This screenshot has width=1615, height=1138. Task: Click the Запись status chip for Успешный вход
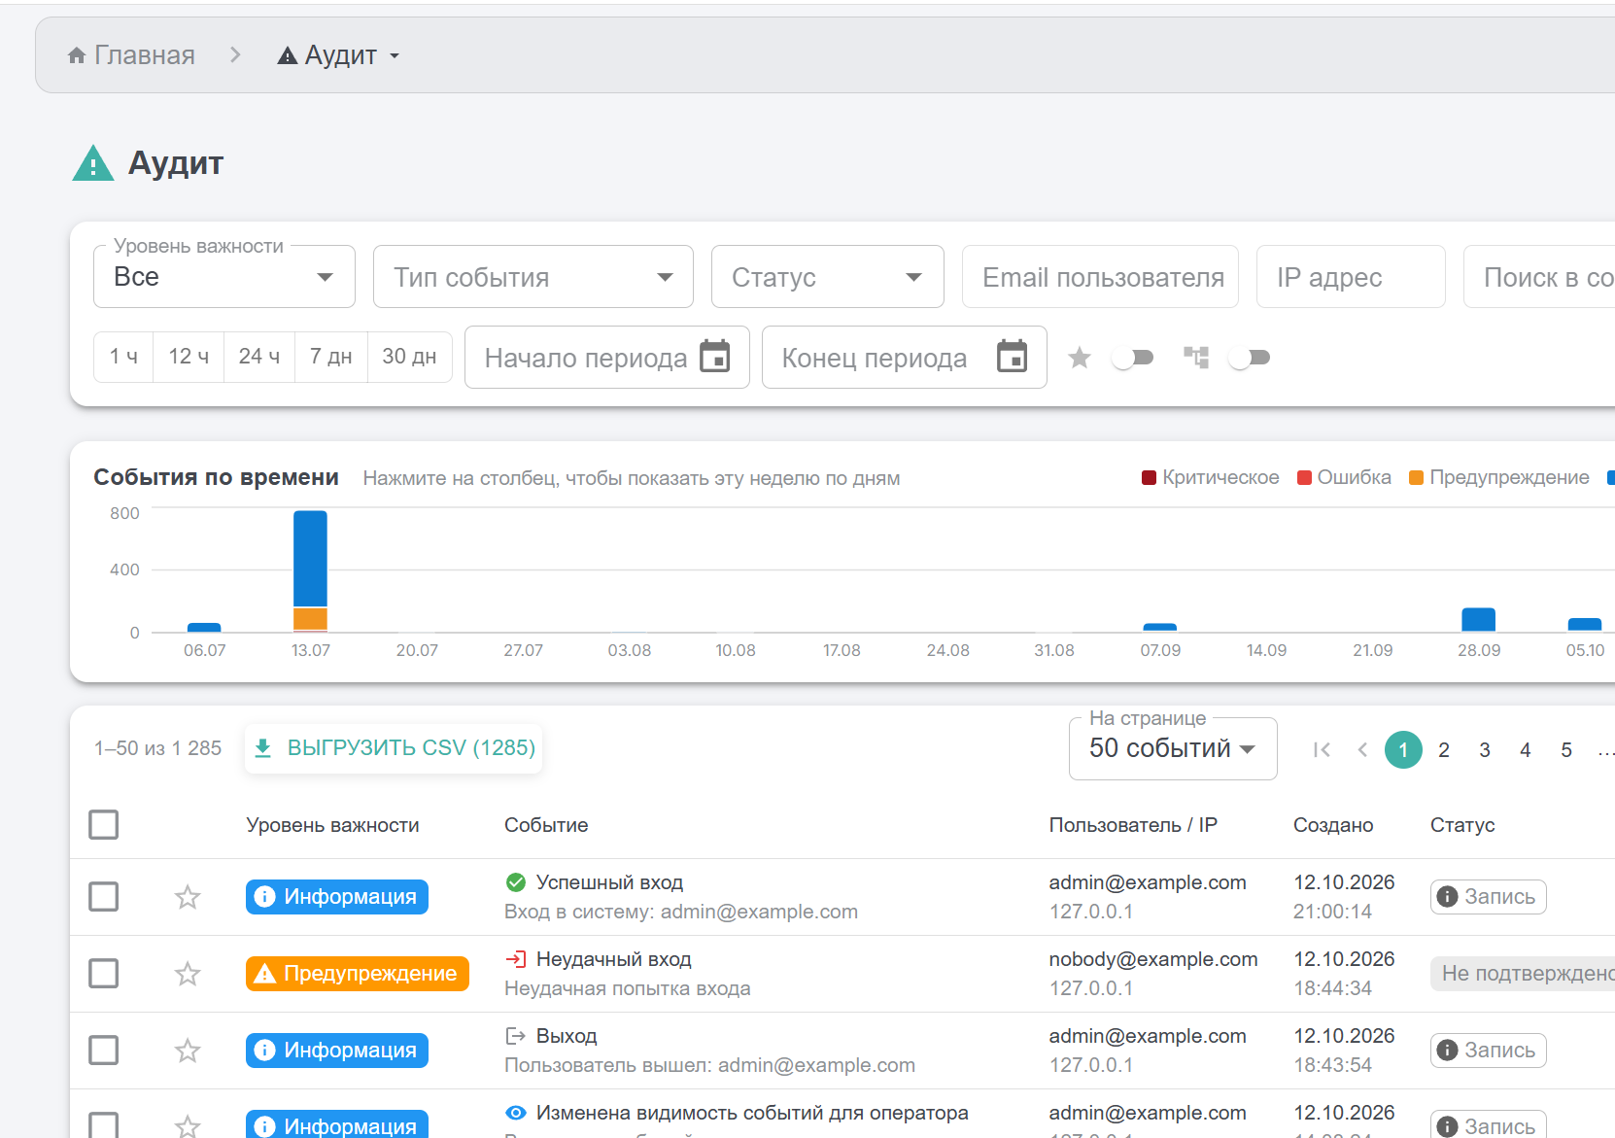coord(1488,897)
